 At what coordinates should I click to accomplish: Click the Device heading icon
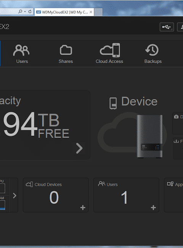tap(113, 103)
